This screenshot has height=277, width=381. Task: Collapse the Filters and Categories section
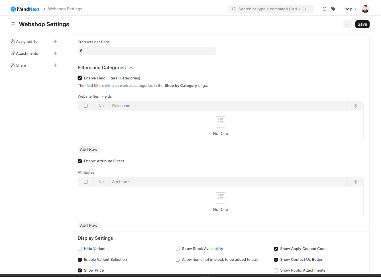(131, 67)
